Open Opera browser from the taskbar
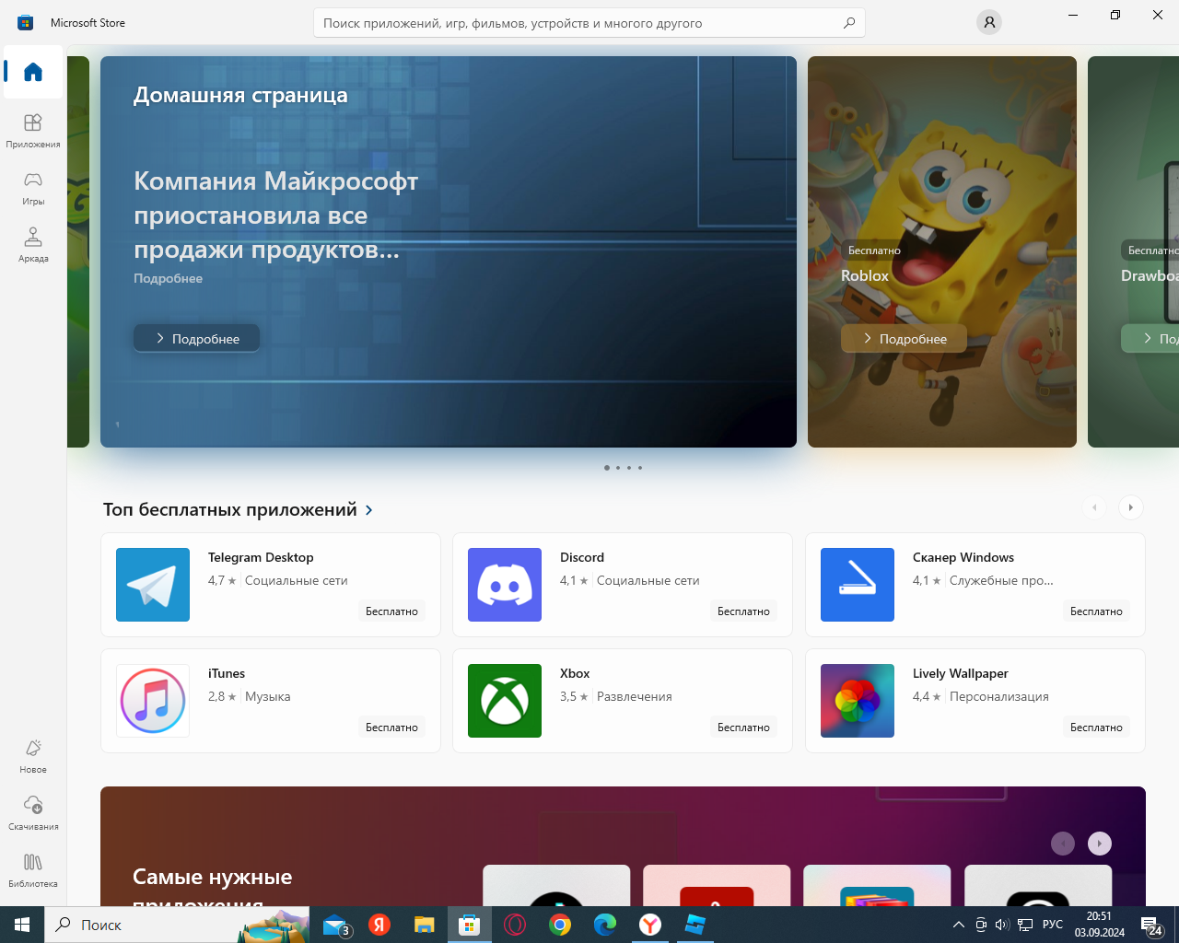The height and width of the screenshot is (943, 1179). coord(515,925)
